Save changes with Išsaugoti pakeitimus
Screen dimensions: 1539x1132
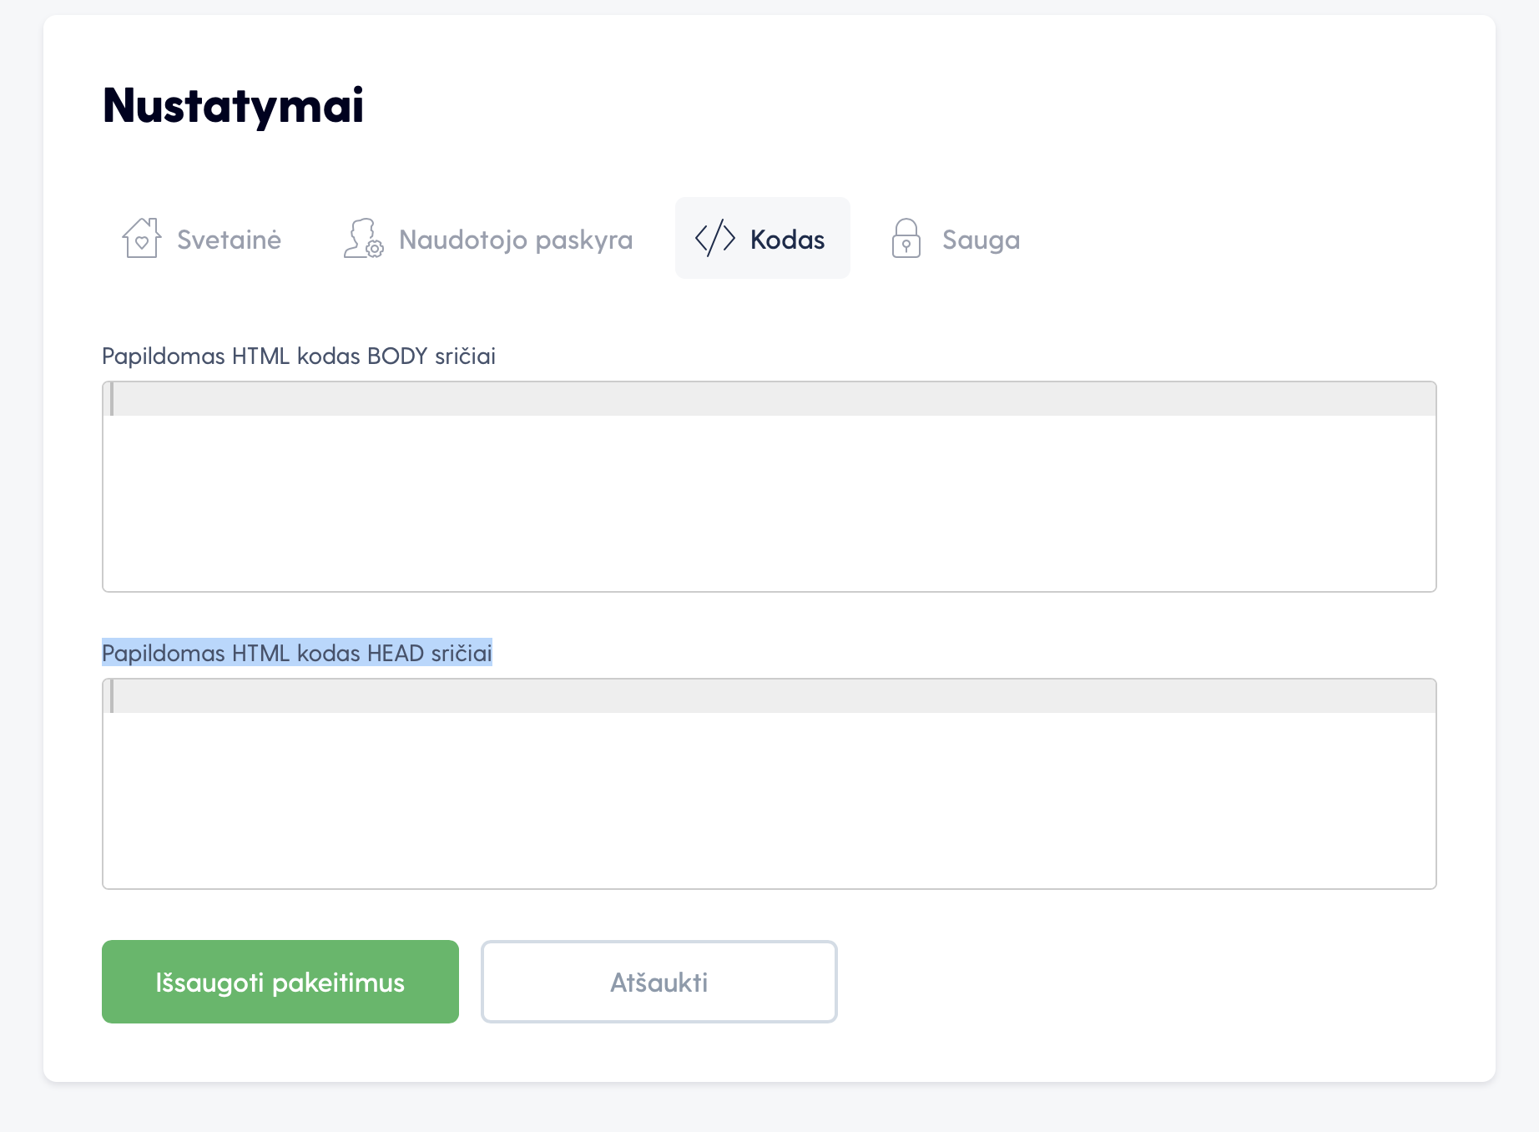click(280, 982)
